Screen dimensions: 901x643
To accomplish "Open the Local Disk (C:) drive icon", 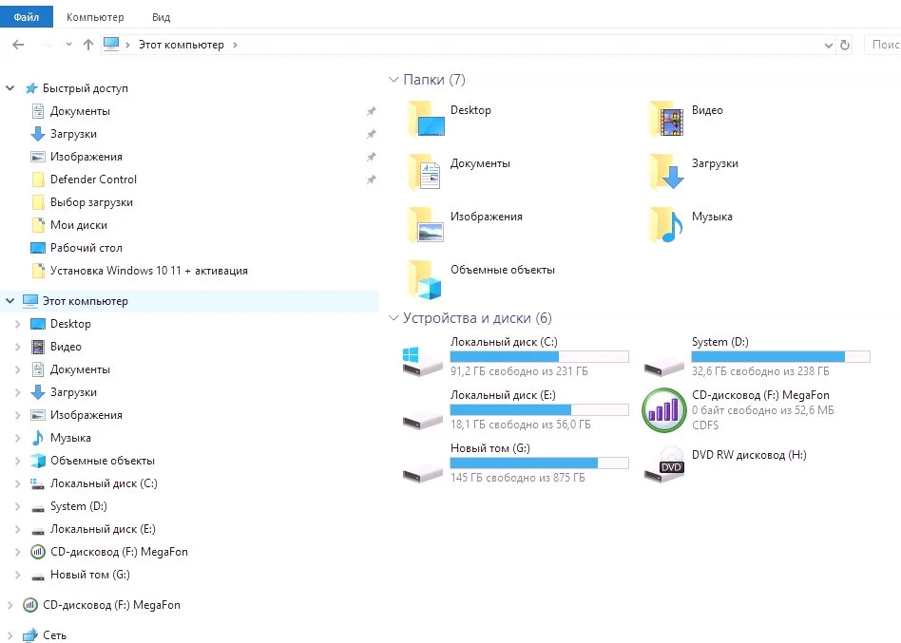I will pyautogui.click(x=422, y=358).
